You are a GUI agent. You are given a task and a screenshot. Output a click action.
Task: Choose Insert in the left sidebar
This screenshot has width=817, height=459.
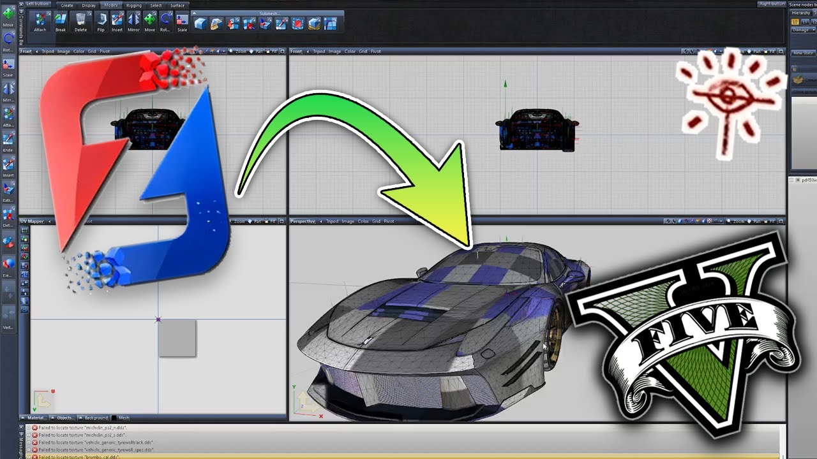tap(8, 167)
